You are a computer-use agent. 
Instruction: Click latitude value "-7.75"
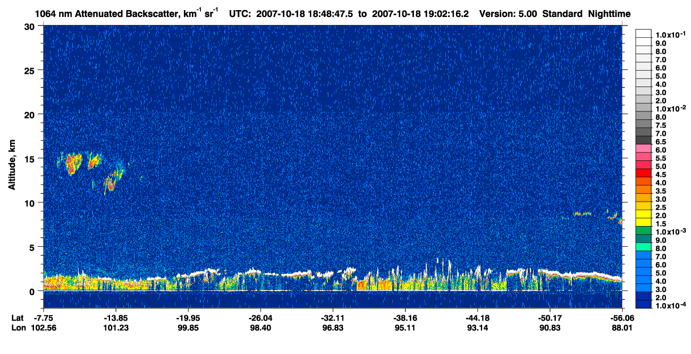click(x=44, y=317)
